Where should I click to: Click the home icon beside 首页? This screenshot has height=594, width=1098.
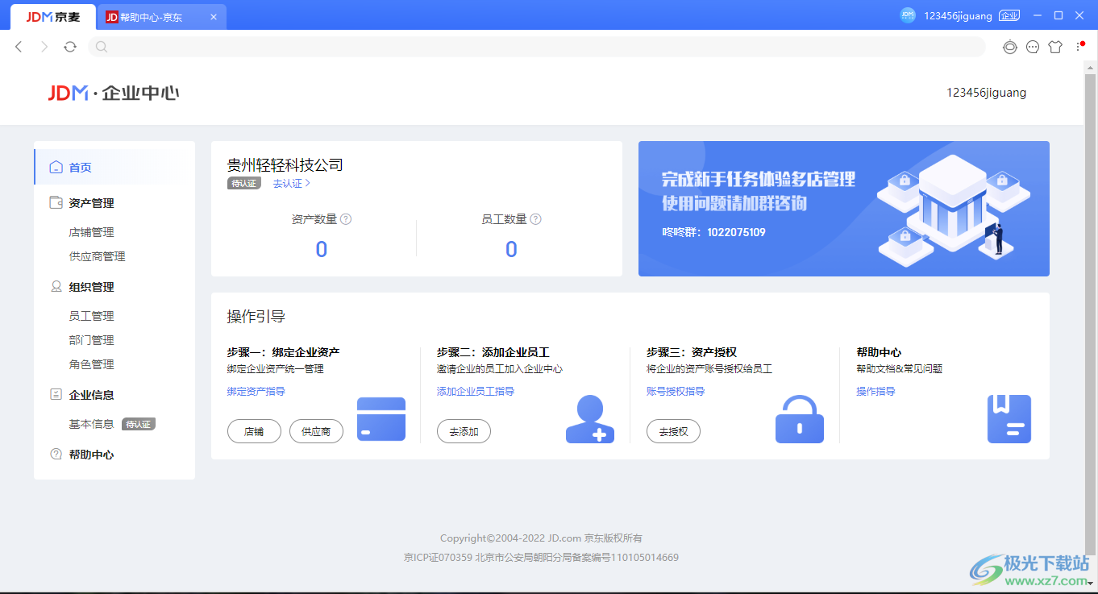(56, 168)
